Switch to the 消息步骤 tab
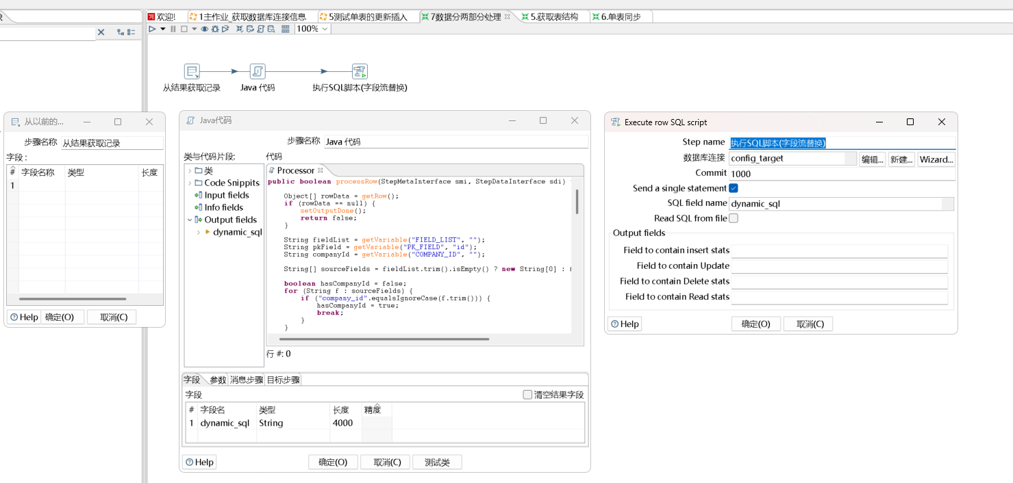 click(x=247, y=380)
